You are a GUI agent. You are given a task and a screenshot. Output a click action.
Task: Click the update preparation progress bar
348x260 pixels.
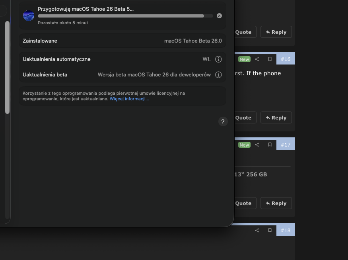point(125,16)
